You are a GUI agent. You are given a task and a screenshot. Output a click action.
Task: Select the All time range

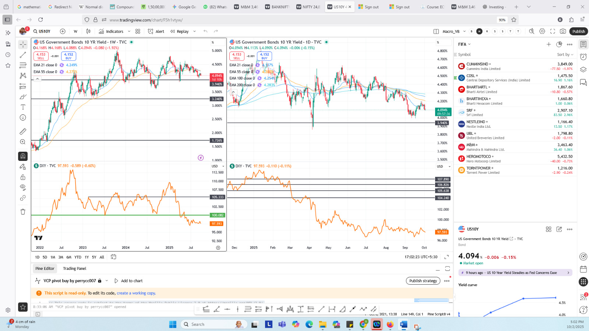(102, 257)
